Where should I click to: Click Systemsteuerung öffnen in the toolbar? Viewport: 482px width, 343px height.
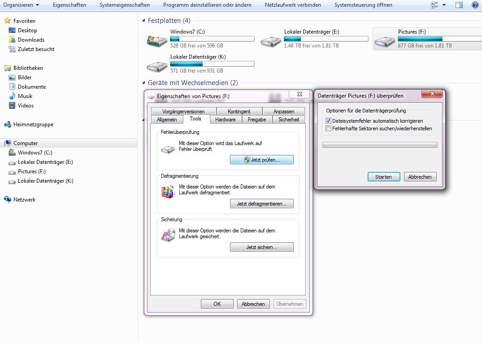363,5
